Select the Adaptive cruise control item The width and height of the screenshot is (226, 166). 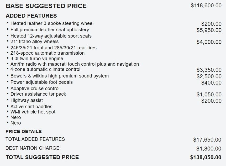pyautogui.click(x=35, y=89)
